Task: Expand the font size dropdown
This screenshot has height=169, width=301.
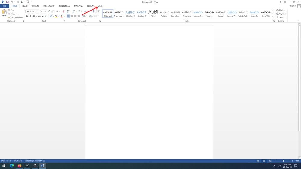Action: coord(46,11)
